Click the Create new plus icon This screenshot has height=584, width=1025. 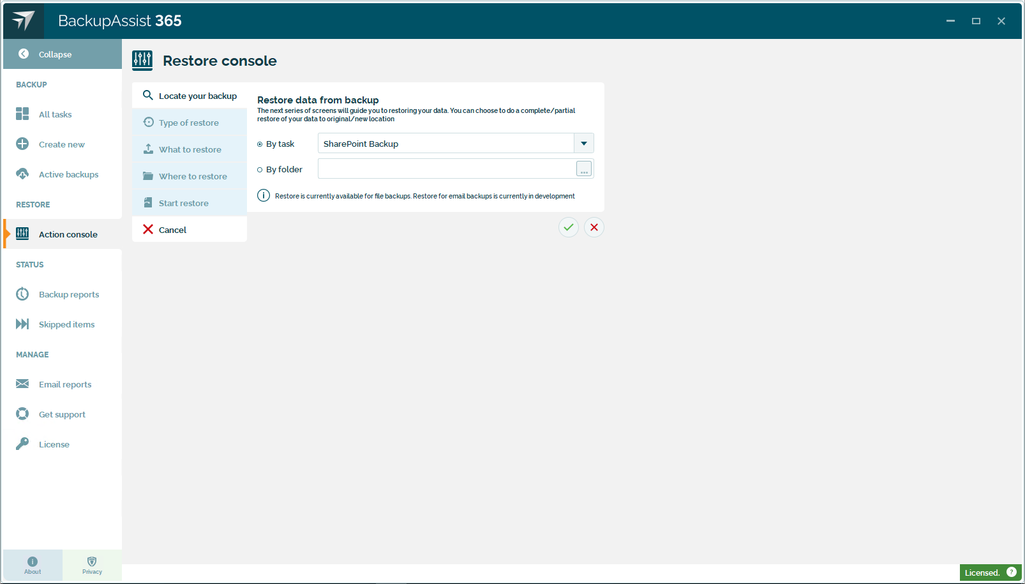22,144
